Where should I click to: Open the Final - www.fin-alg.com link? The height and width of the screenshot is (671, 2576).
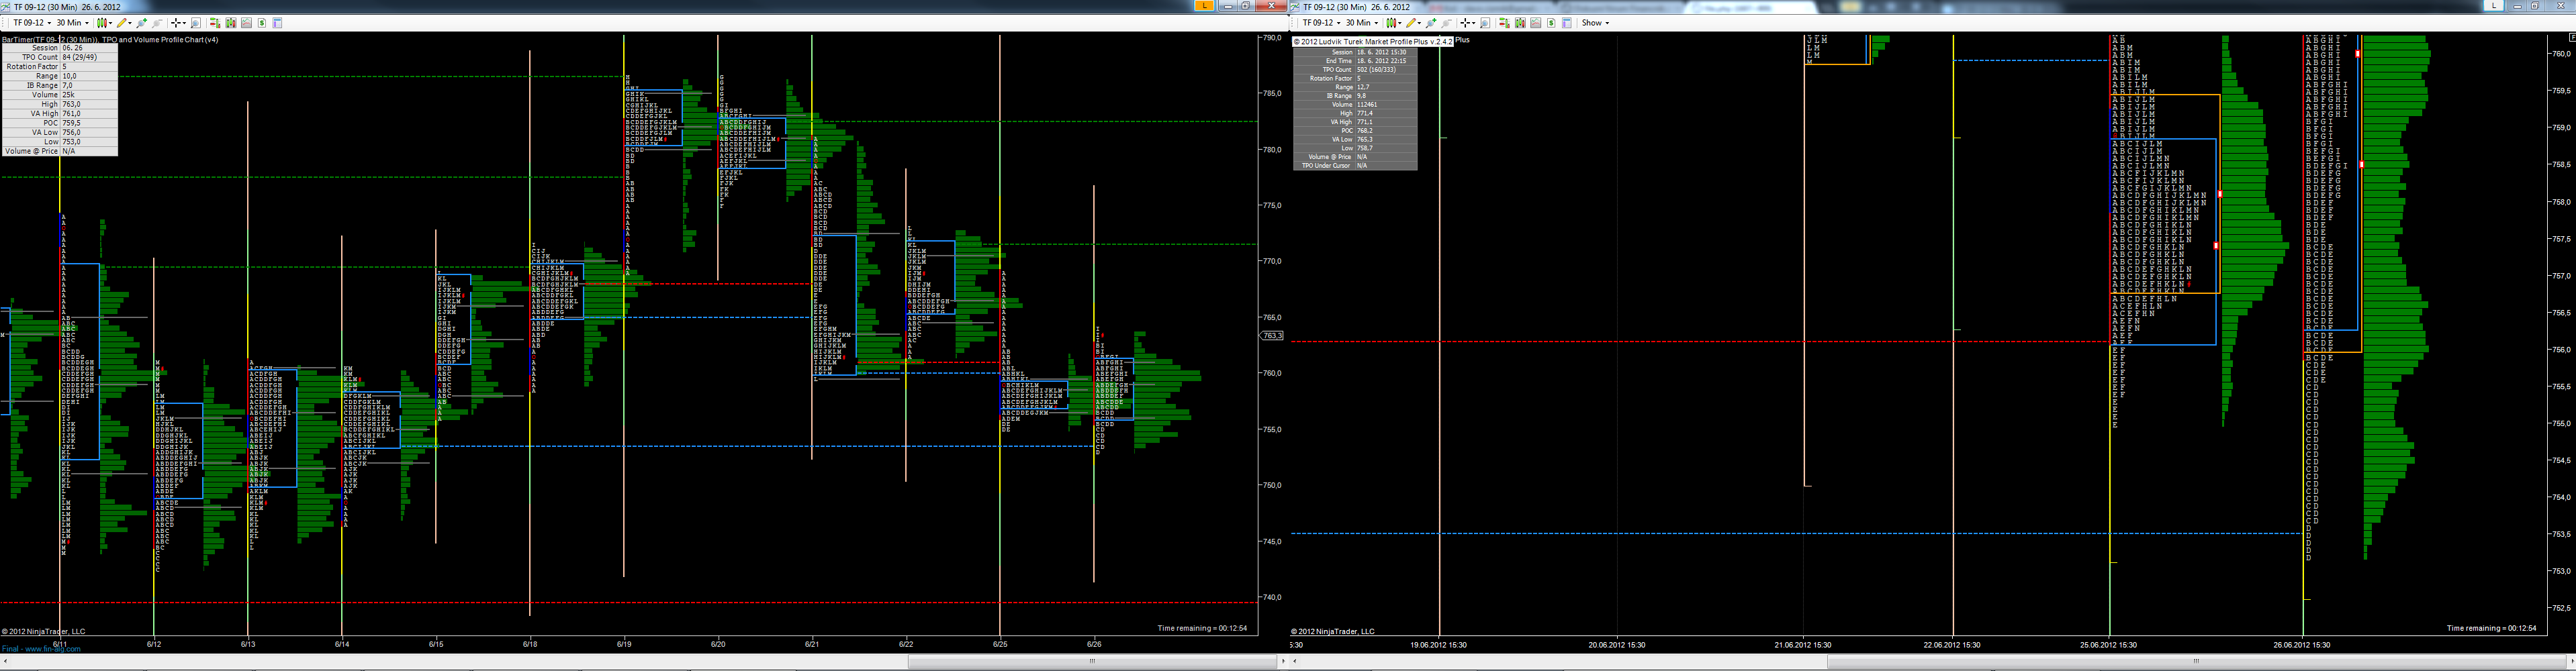click(x=41, y=649)
